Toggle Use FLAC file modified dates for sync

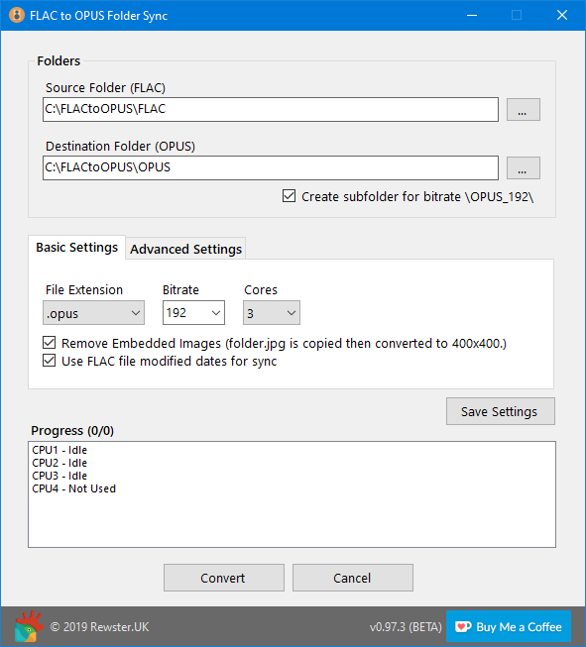click(50, 361)
